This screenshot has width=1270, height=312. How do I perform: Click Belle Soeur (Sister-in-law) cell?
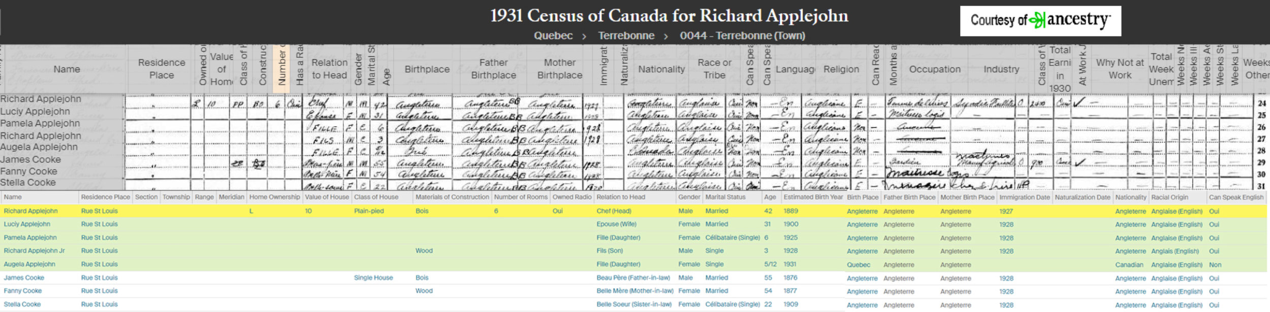(634, 304)
